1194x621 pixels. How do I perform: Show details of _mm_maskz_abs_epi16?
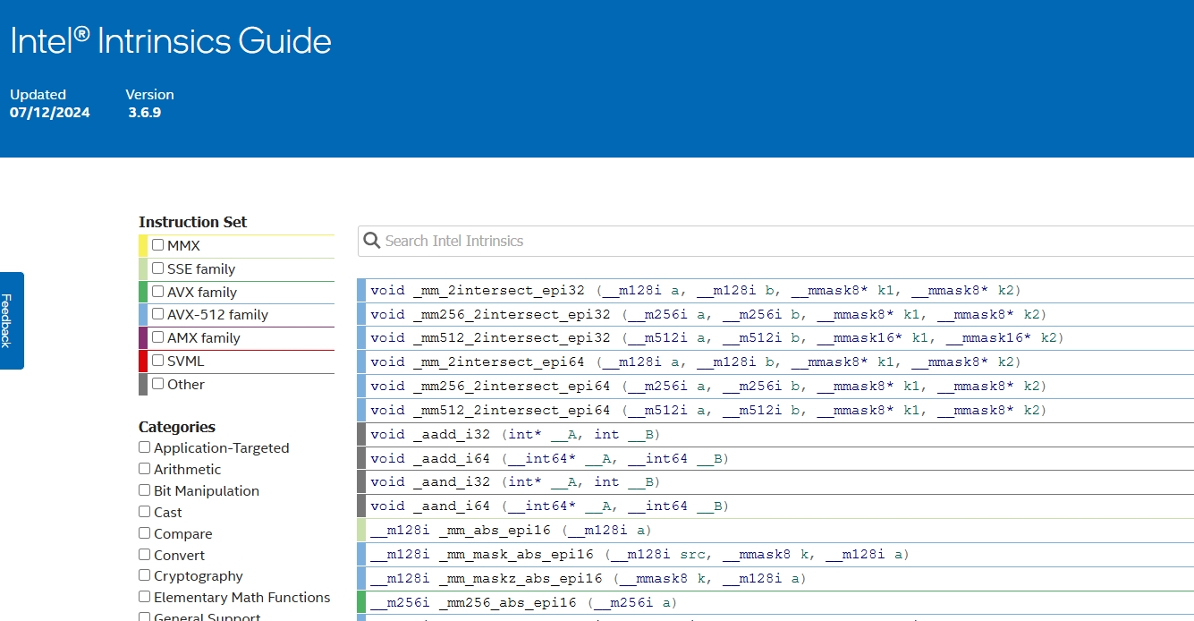pyautogui.click(x=775, y=579)
